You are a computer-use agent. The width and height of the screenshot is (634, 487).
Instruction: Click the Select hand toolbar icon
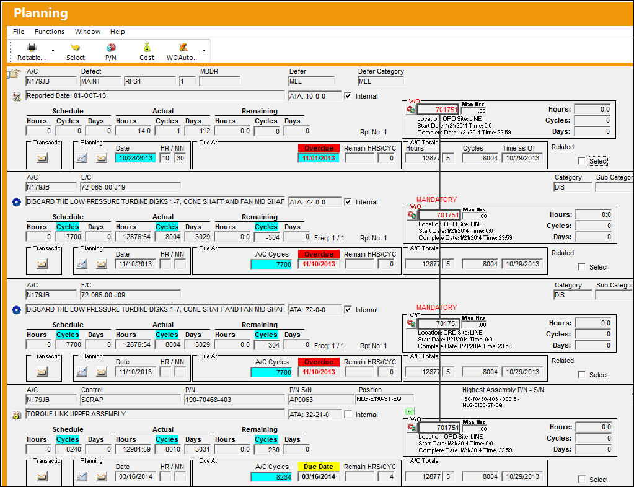[x=75, y=48]
